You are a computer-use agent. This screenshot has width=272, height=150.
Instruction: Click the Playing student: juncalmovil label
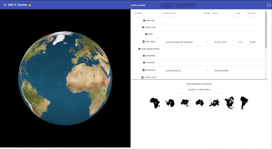tap(199, 84)
